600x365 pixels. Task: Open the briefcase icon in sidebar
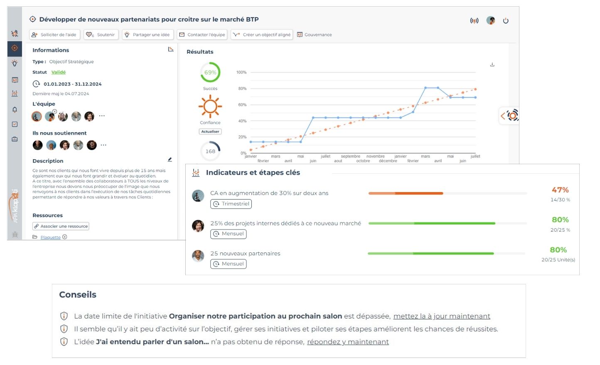[x=15, y=139]
